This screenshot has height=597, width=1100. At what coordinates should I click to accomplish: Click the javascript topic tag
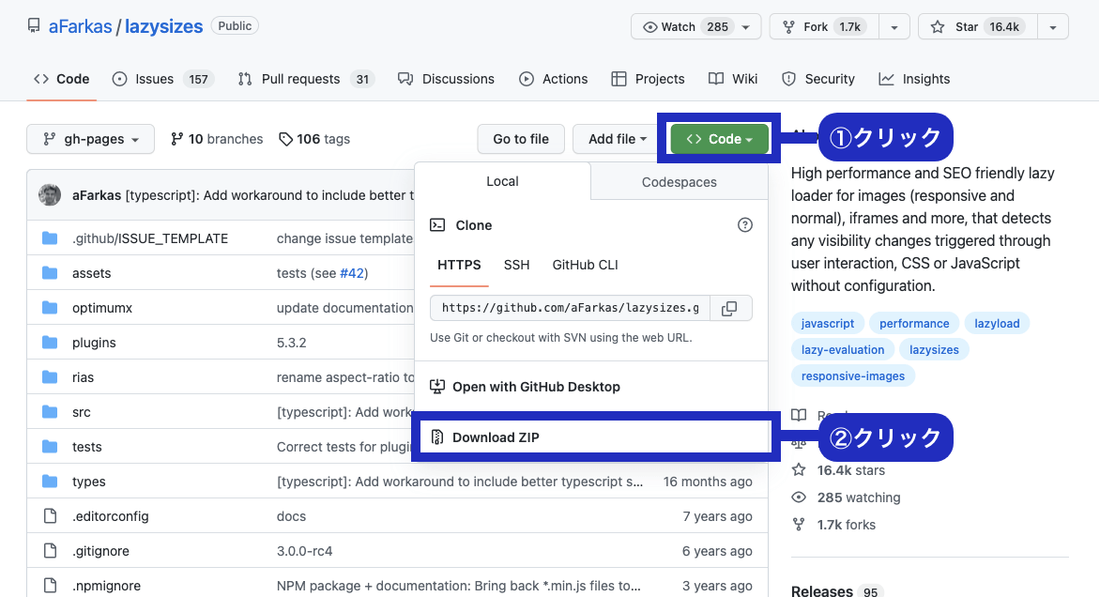pos(828,324)
